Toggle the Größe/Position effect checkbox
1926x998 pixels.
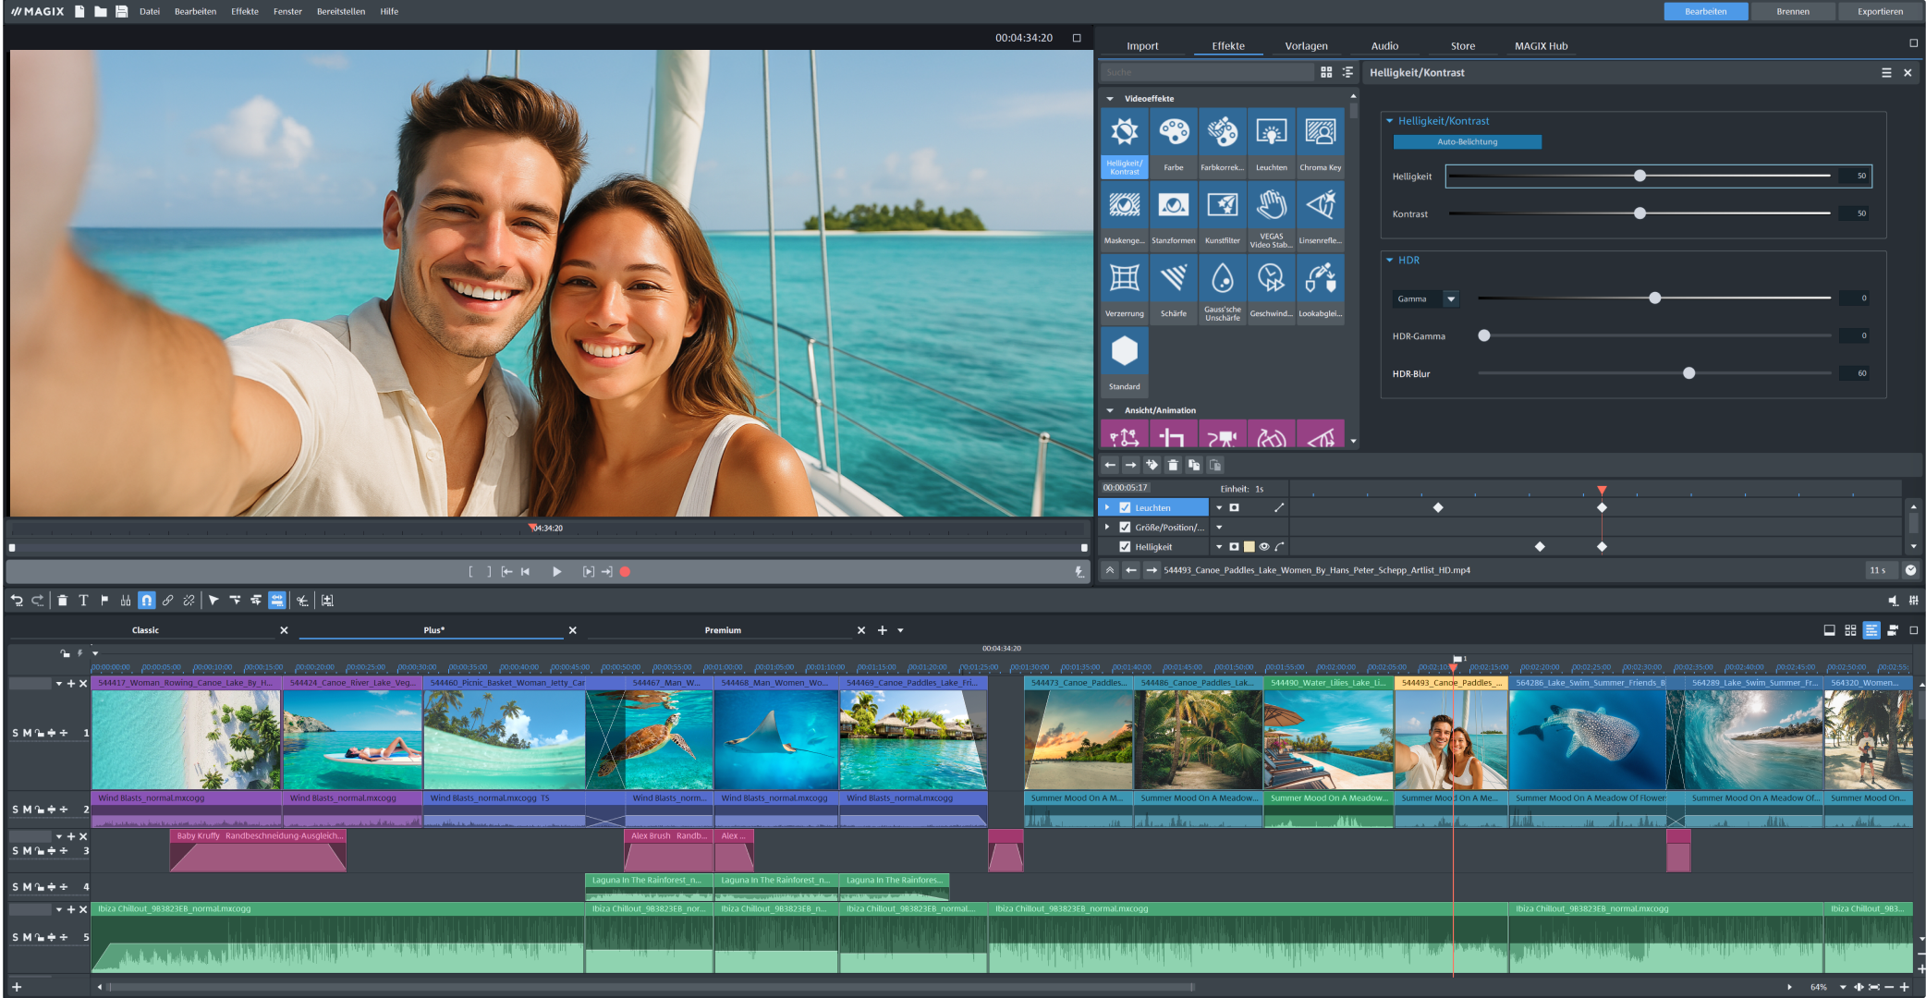point(1125,527)
